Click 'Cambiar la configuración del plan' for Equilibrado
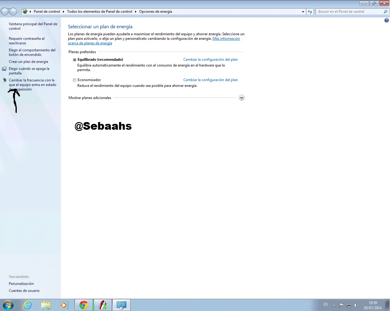This screenshot has height=311, width=390. pos(210,60)
